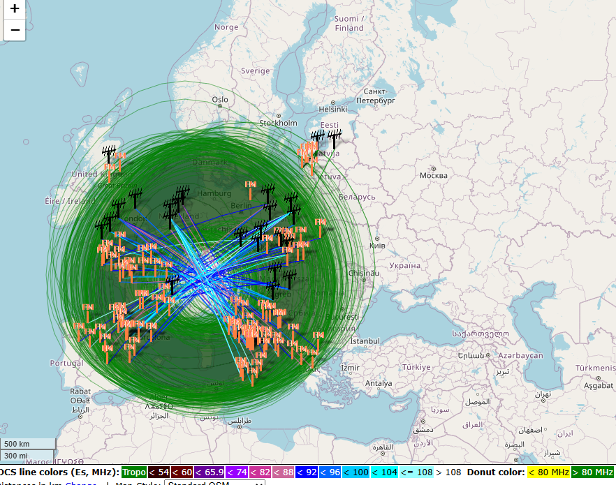Select FM marker just above Portugal label
This screenshot has height=485, width=616.
tap(78, 332)
